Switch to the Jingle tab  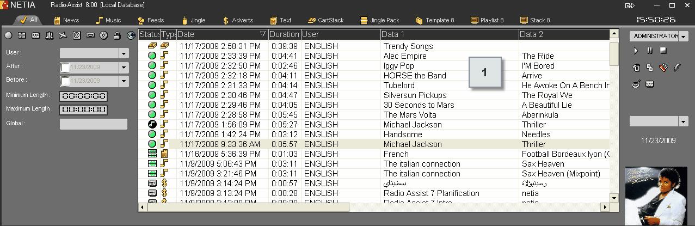[193, 20]
